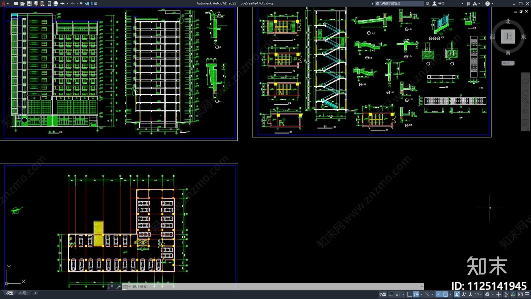Image resolution: width=531 pixels, height=299 pixels.
Task: Click the hardware acceleration status icon
Action: (x=513, y=294)
